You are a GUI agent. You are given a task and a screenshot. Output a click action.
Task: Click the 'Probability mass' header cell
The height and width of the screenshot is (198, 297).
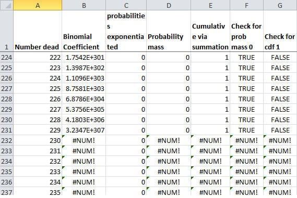169,31
